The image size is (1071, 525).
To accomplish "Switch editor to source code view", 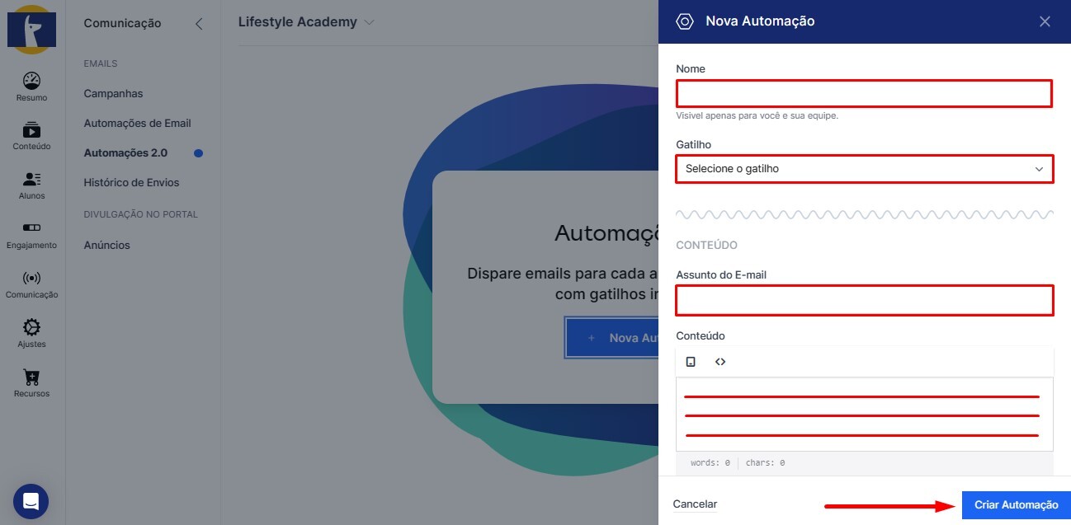I will pos(720,362).
